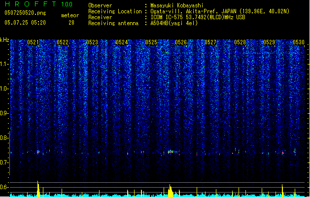Click the Receiver field label

tap(100, 17)
